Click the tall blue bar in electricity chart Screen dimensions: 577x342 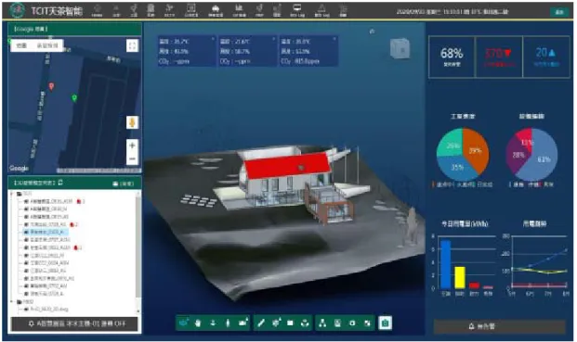tap(445, 264)
